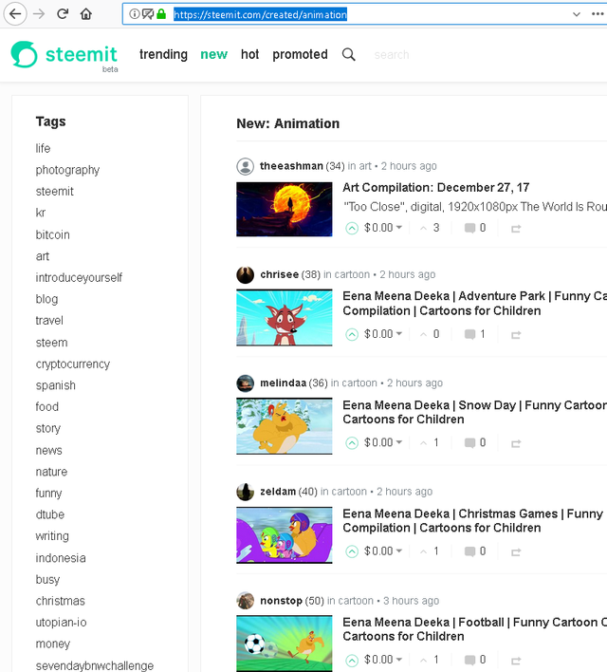Switch to the promoted tab

pyautogui.click(x=300, y=54)
